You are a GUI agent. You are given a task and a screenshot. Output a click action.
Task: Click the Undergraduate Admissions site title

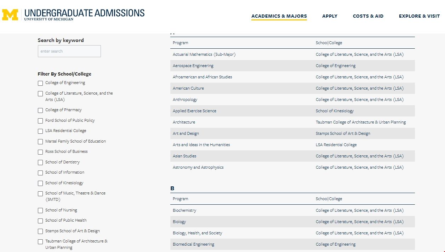point(84,13)
